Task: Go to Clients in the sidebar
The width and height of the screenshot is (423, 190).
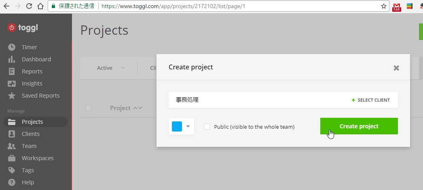Action: click(x=31, y=134)
